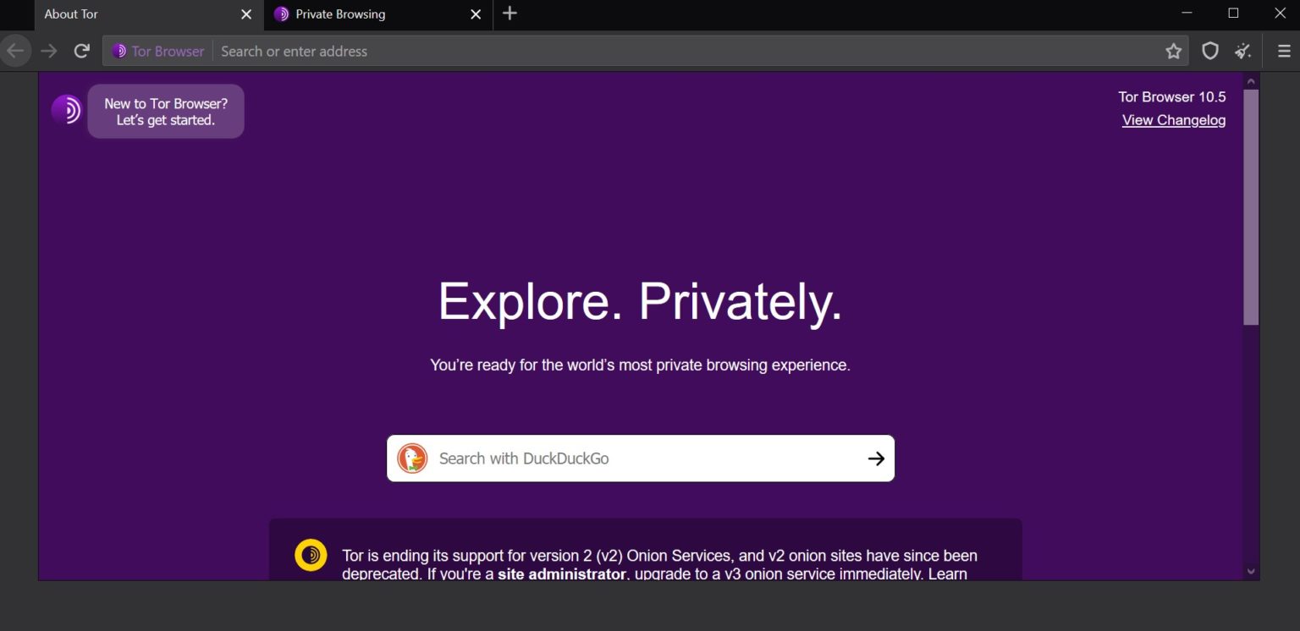
Task: Go back using the back arrow
Action: [x=14, y=51]
